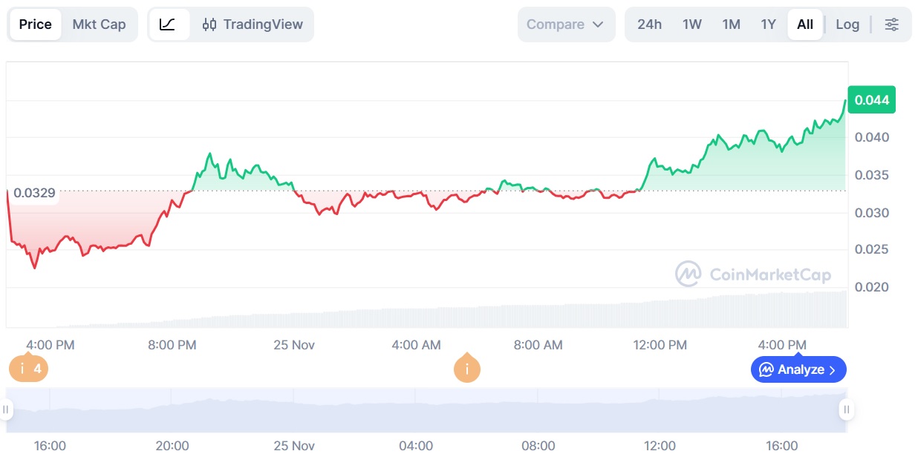This screenshot has width=918, height=474.
Task: Click the Analyze button
Action: 798,369
